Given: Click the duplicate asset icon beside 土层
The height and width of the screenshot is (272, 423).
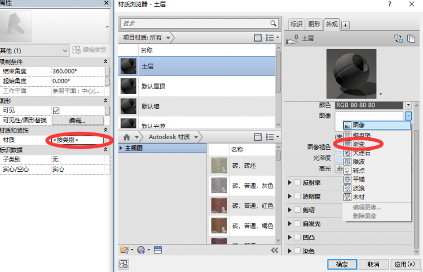Looking at the screenshot, I should click(x=412, y=39).
